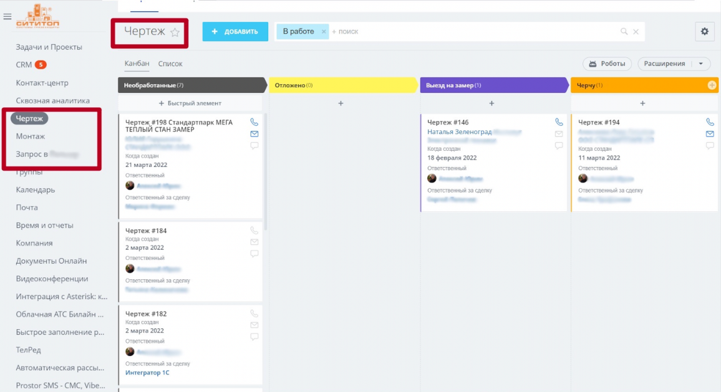Open chat icon on Чертеж #198 card
This screenshot has width=721, height=392.
(x=254, y=145)
